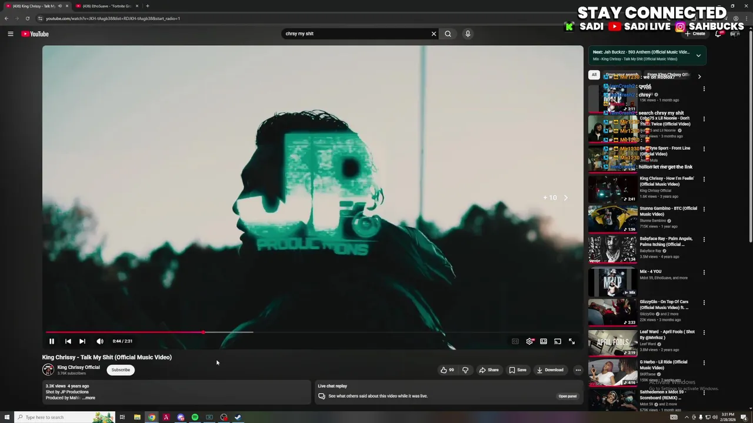This screenshot has height=423, width=753.
Task: Like the video thumbs-up button
Action: pos(447,370)
